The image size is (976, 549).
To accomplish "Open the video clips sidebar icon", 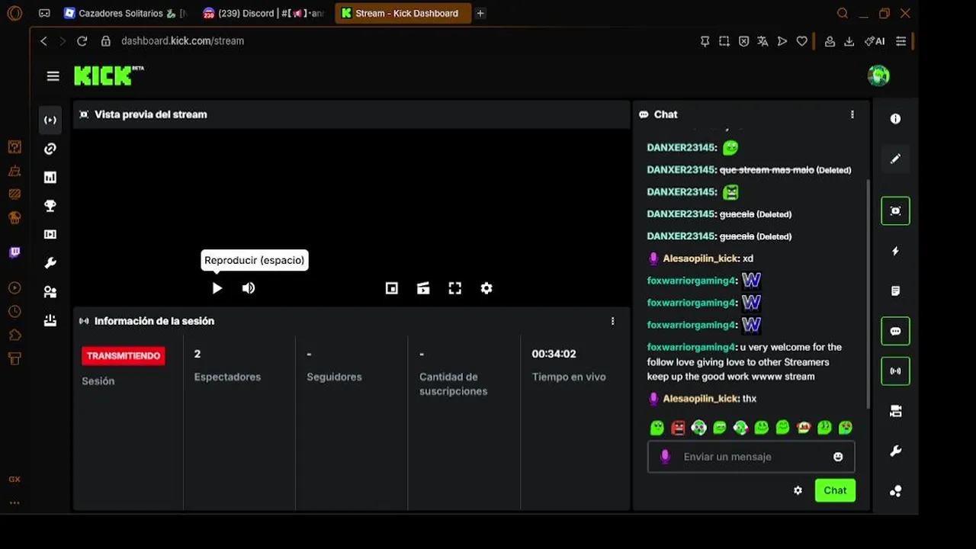I will (50, 234).
